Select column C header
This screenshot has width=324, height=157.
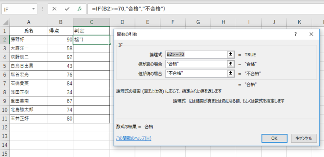tap(92, 22)
